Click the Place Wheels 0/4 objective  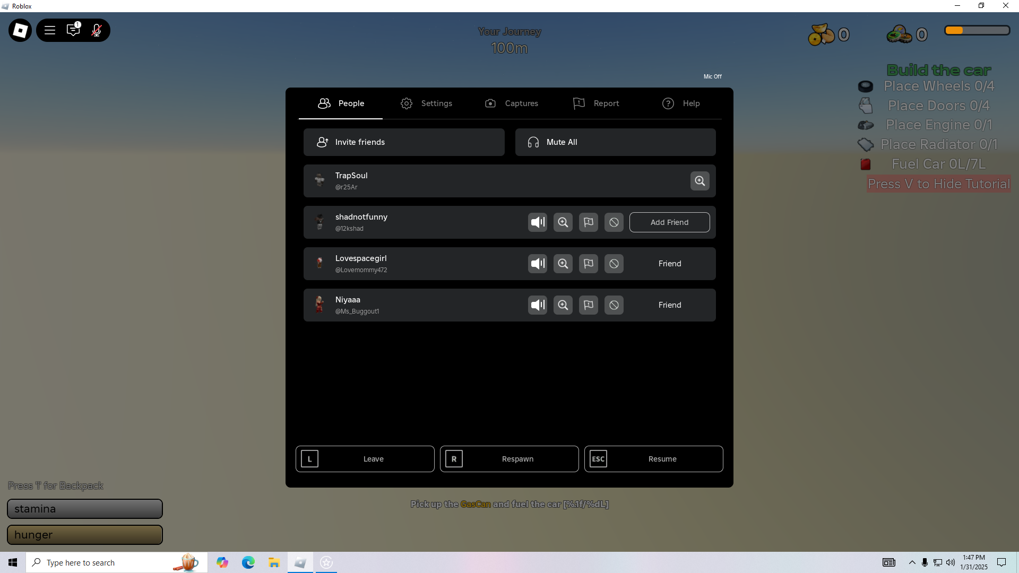(x=938, y=86)
